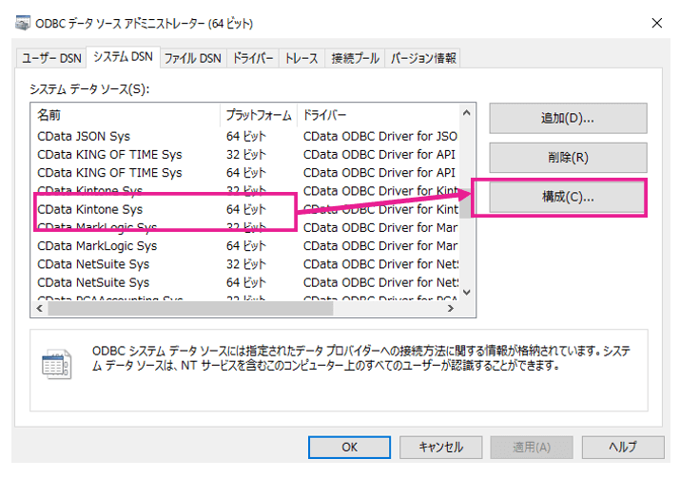Click the data source info icon
The height and width of the screenshot is (478, 680).
pyautogui.click(x=56, y=364)
